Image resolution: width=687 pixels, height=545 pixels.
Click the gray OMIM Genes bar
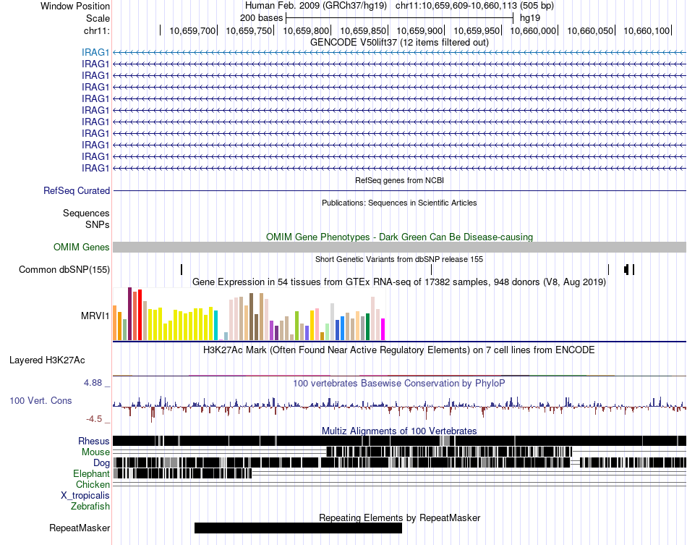point(399,247)
